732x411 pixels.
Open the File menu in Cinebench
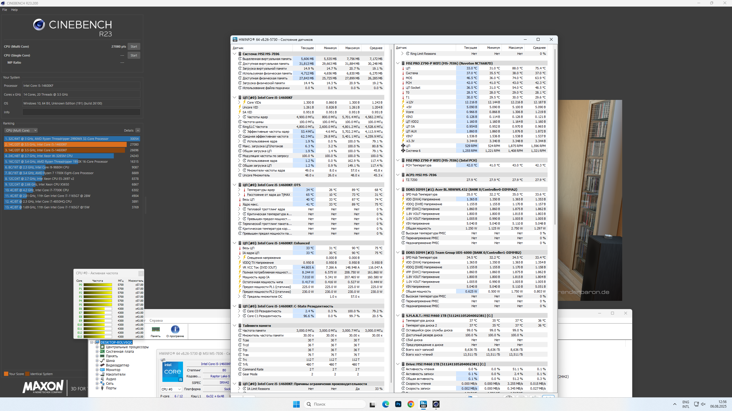[5, 10]
